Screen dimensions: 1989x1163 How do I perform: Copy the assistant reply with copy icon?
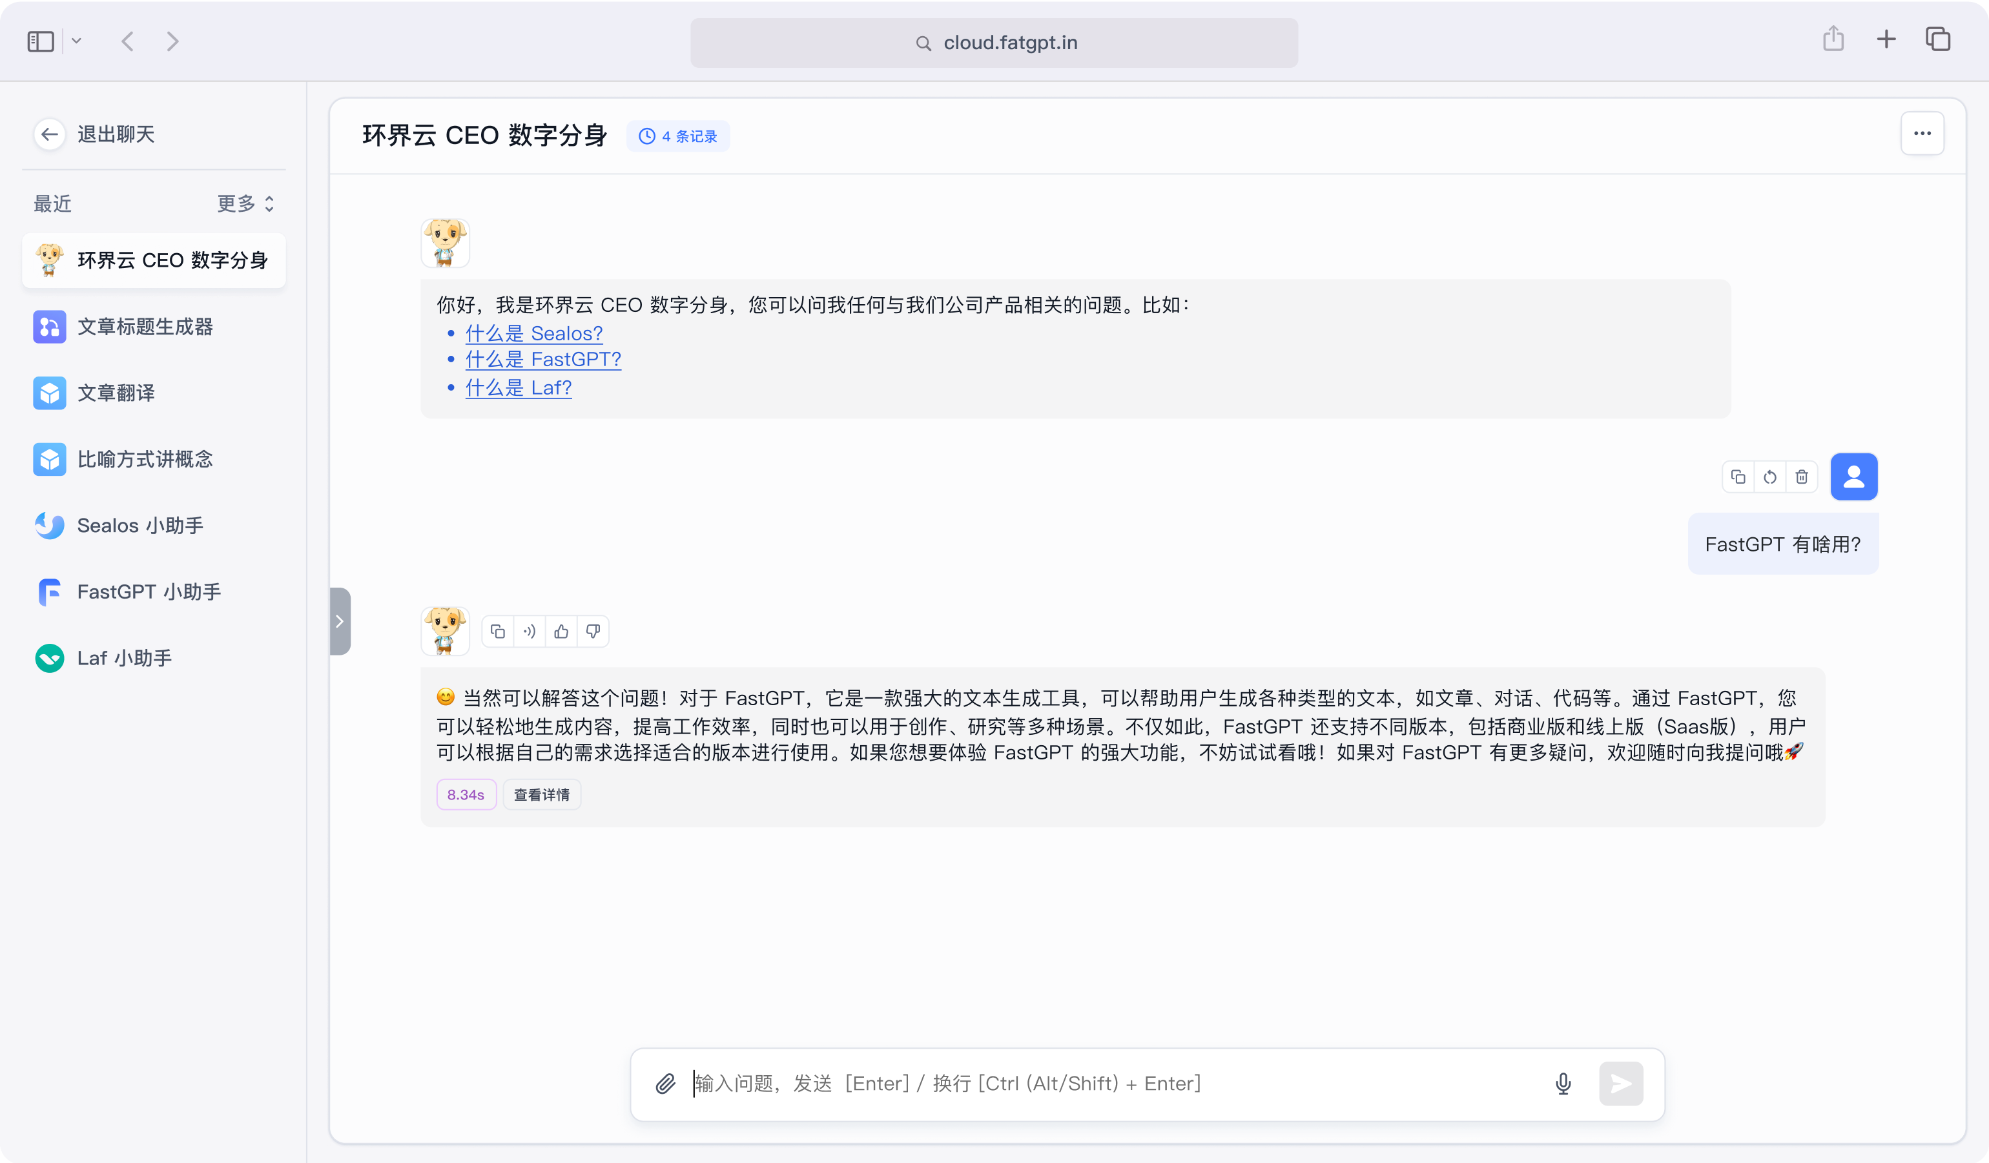(x=497, y=631)
